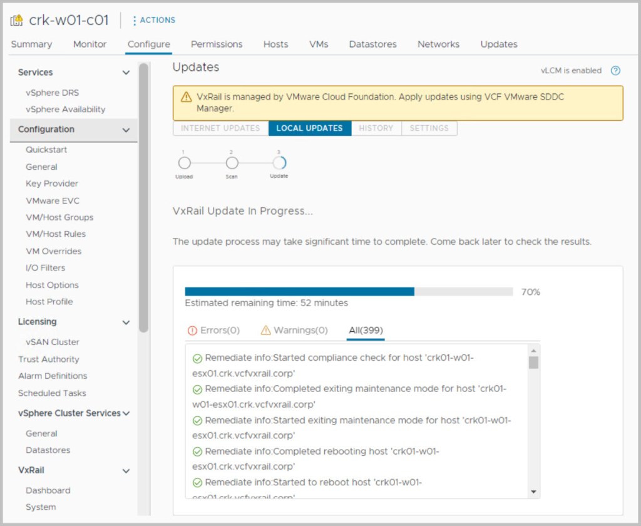Collapse the Services section
641x526 pixels.
[x=126, y=73]
